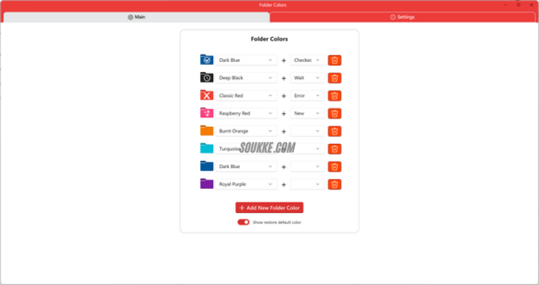Expand the Wait overlay icon dropdown

[307, 78]
